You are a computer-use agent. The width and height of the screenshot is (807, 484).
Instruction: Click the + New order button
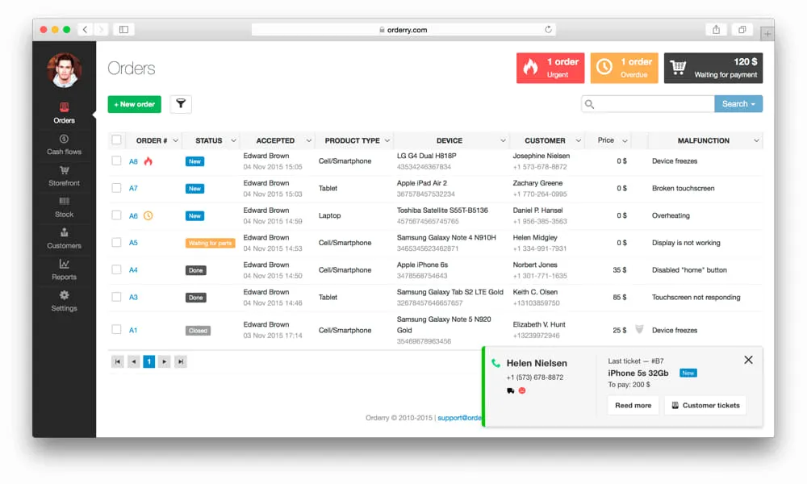click(134, 104)
